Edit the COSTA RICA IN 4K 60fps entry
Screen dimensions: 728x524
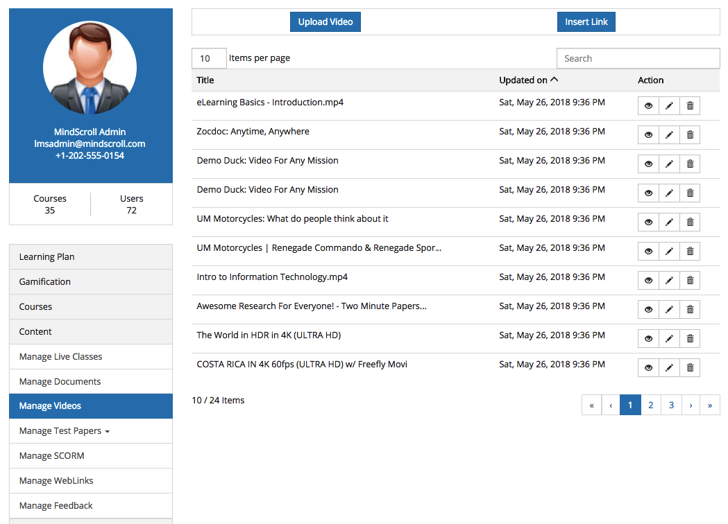[x=669, y=368]
